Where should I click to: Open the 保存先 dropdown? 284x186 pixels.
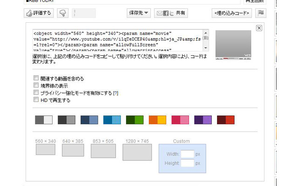pos(138,13)
